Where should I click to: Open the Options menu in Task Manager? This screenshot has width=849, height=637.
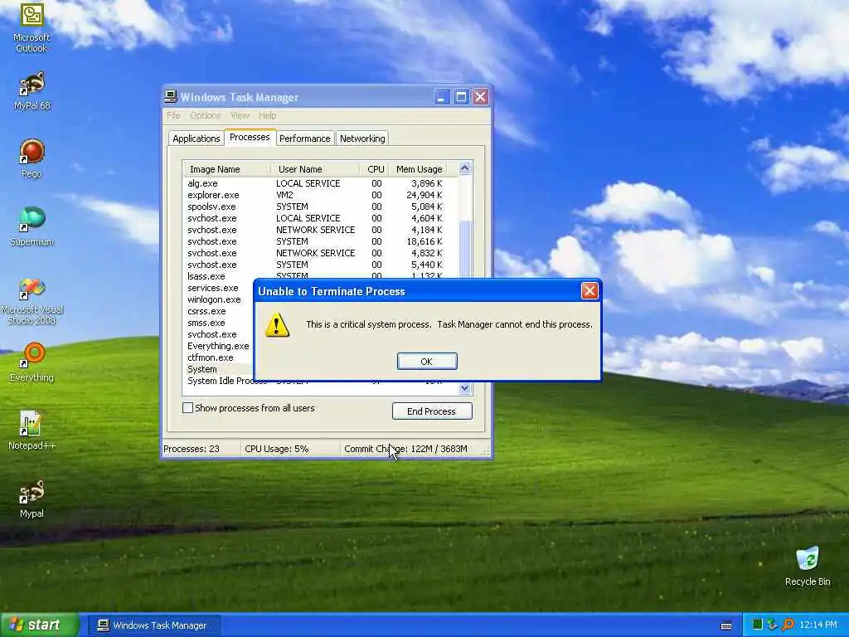[206, 115]
